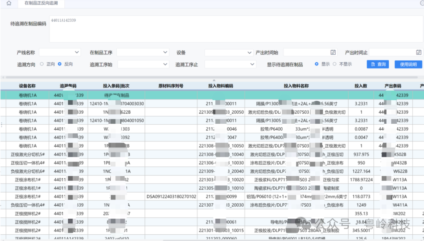This screenshot has height=241, width=424.
Task: Select the highlighted 卷绕机1A table row
Action: (118, 95)
